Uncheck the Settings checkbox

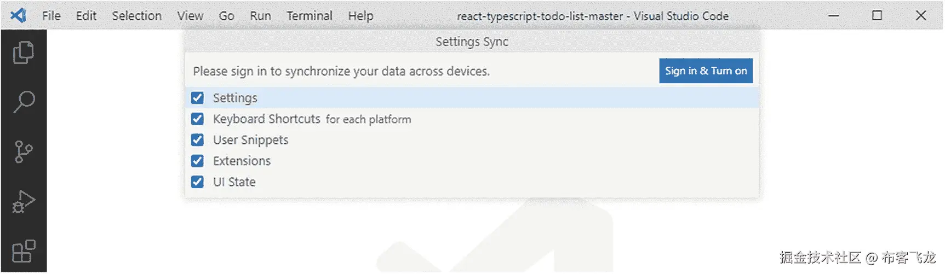197,98
